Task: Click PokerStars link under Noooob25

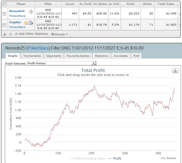Action: pos(17,16)
